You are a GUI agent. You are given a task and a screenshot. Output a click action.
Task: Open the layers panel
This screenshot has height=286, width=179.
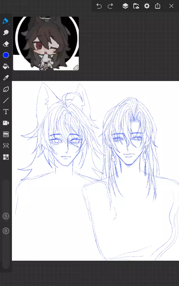125,6
